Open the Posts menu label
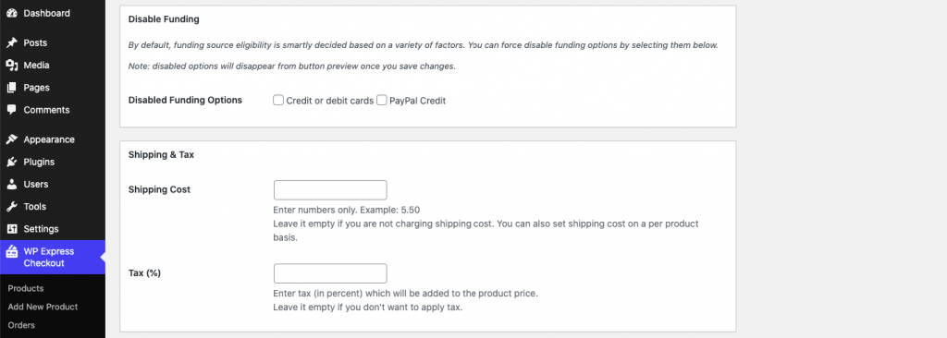 tap(35, 42)
